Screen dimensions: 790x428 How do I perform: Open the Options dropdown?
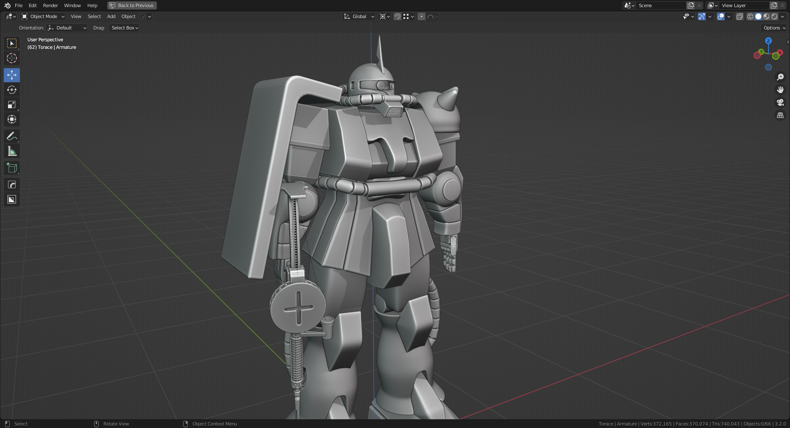pyautogui.click(x=775, y=28)
